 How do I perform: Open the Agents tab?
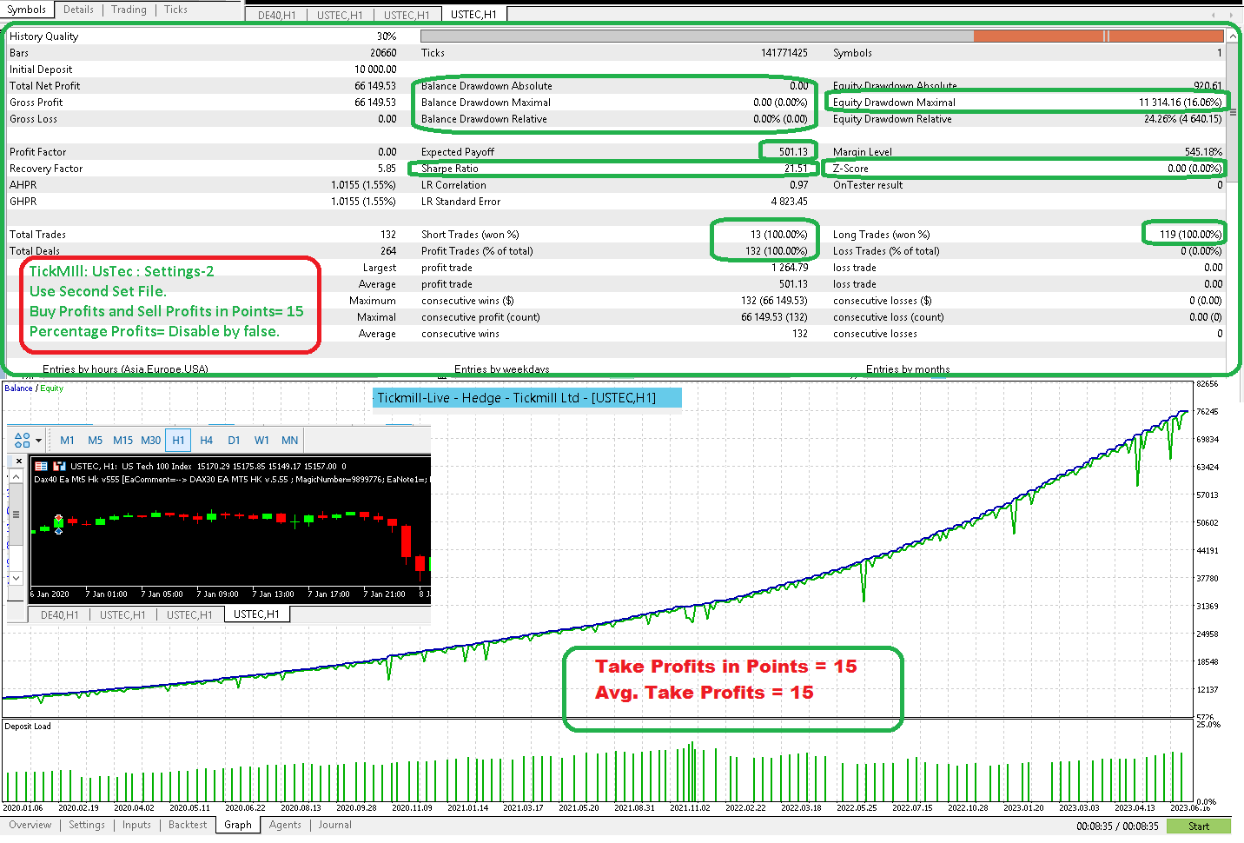coord(285,826)
